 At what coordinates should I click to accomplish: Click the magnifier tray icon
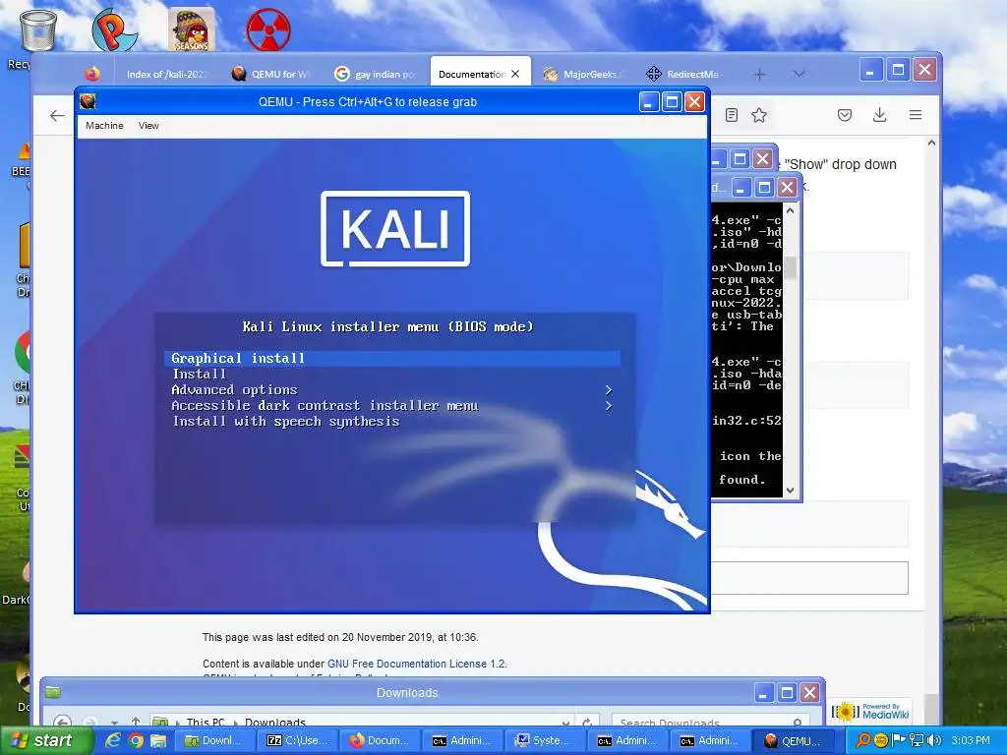[863, 740]
